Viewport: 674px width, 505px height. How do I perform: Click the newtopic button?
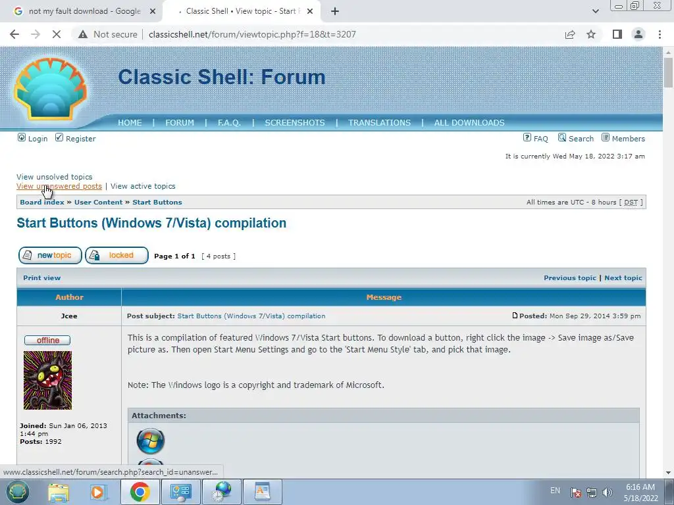coord(50,256)
